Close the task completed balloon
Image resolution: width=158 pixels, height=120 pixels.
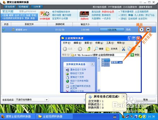124,96
